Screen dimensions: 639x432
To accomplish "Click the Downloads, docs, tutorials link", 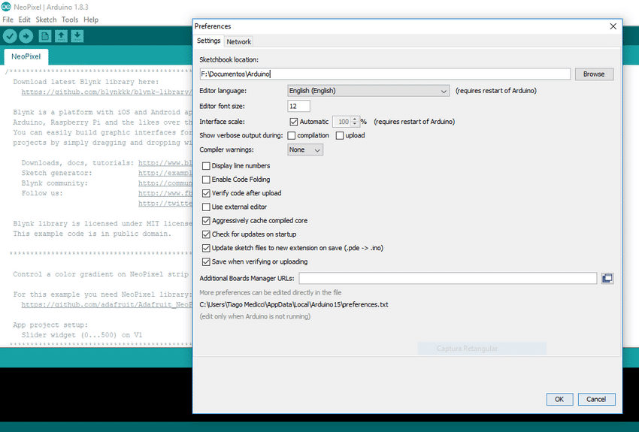I will pyautogui.click(x=165, y=163).
